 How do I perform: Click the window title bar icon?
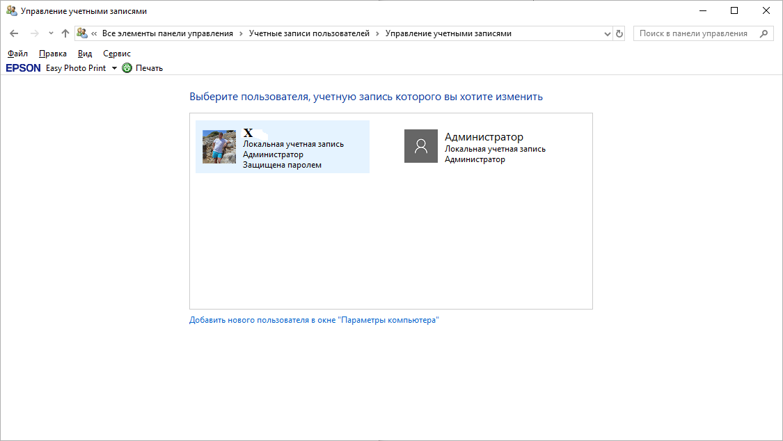12,10
